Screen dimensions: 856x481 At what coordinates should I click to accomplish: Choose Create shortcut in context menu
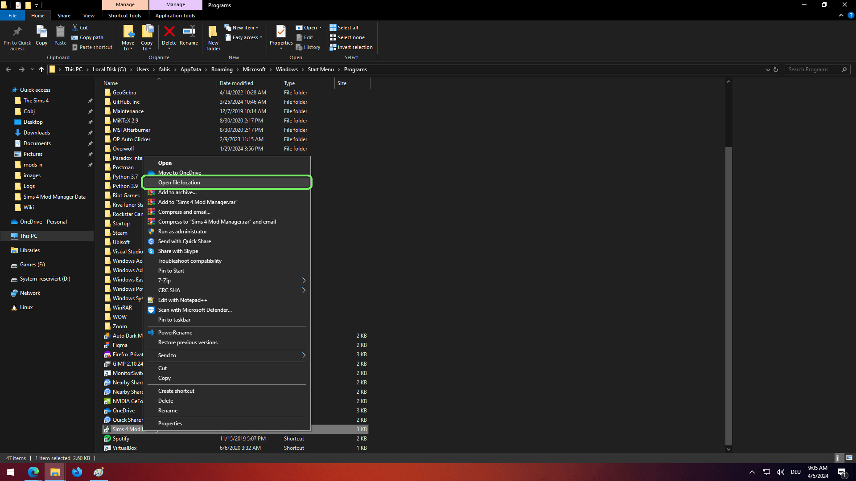[226, 391]
